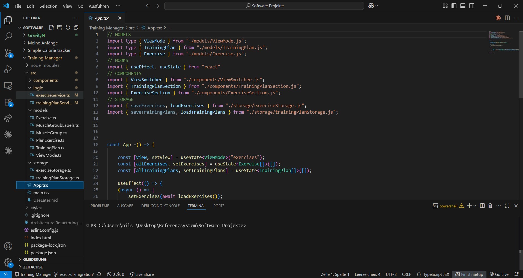
Task: Toggle the bottom panel layout button
Action: tap(463, 6)
